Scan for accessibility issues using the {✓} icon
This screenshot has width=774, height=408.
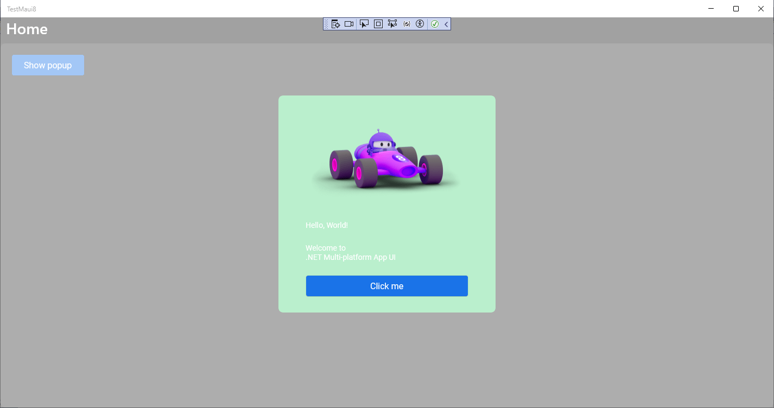[x=406, y=24]
